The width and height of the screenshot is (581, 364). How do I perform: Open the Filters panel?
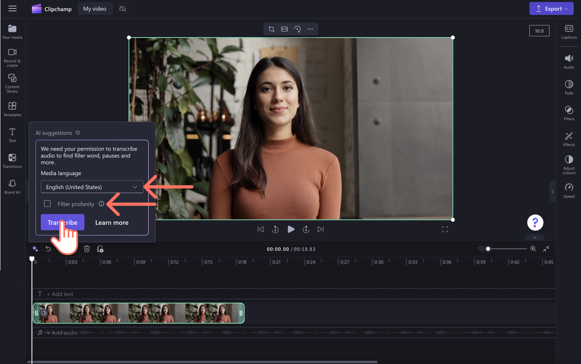569,113
